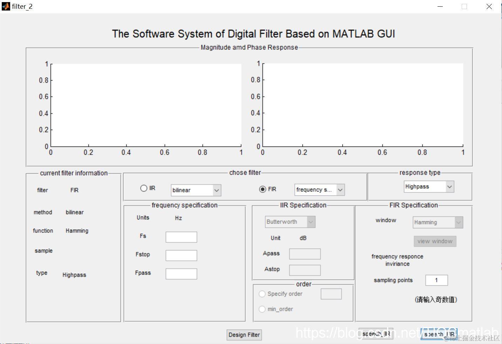
Task: Click the sampling points input field
Action: [436, 280]
